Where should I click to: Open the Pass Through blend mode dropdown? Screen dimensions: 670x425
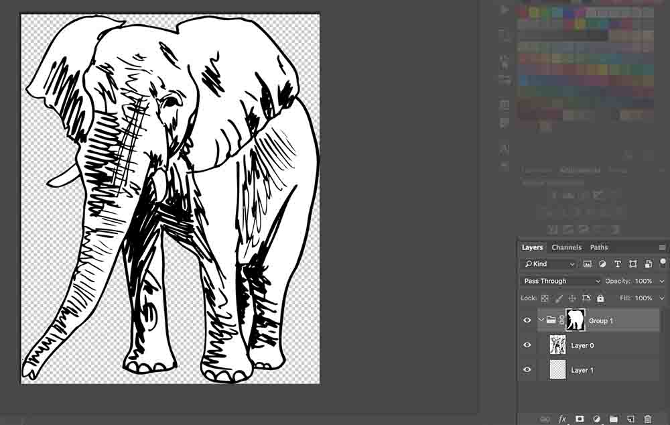561,281
